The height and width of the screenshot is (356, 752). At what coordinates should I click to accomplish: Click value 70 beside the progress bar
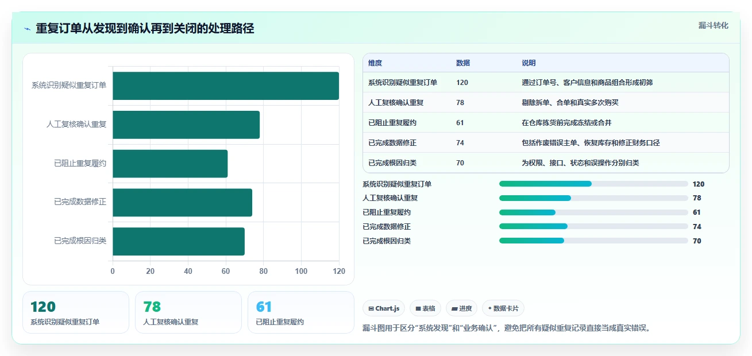tap(697, 241)
